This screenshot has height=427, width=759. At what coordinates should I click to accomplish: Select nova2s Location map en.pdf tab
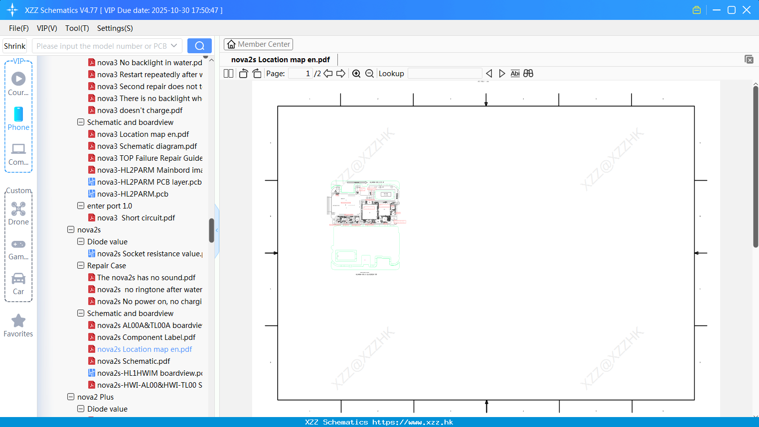coord(281,60)
